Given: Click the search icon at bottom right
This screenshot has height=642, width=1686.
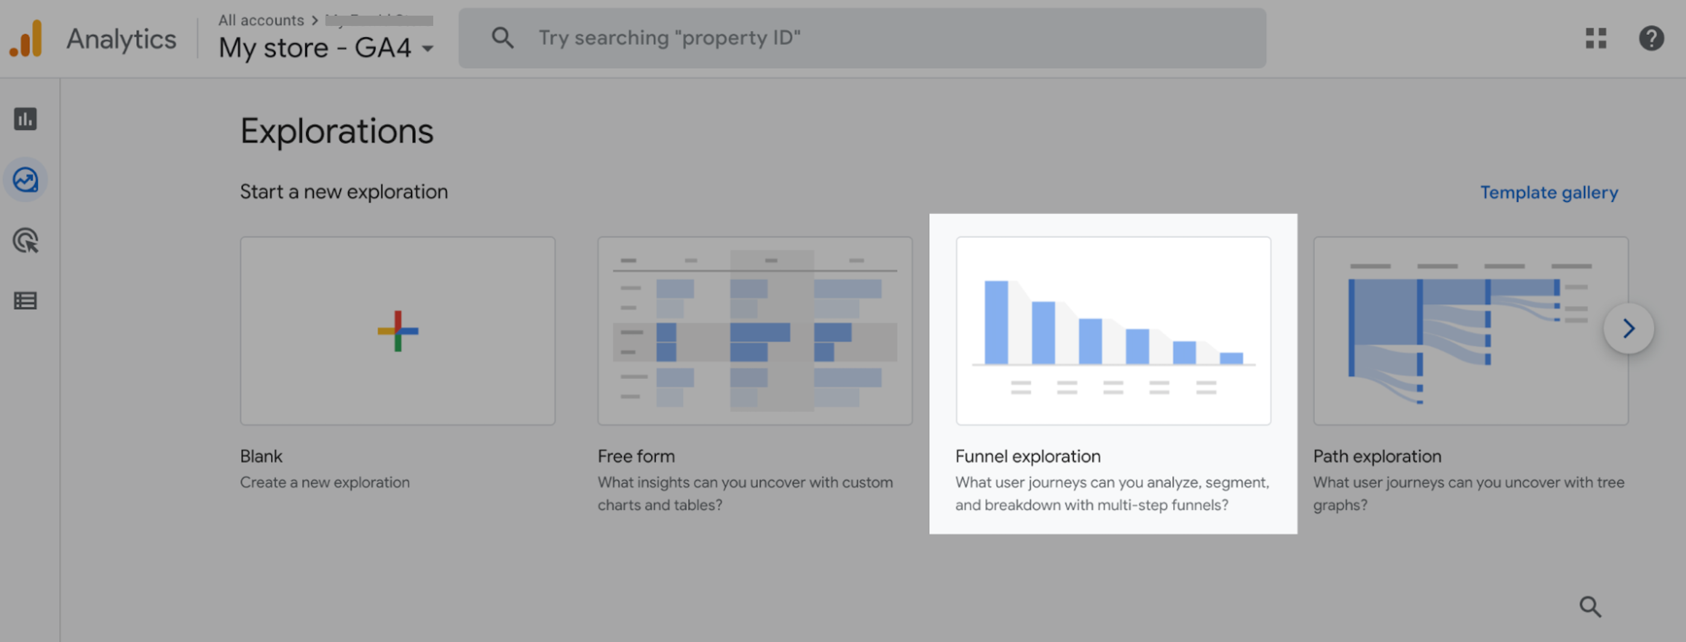Looking at the screenshot, I should click(x=1589, y=606).
